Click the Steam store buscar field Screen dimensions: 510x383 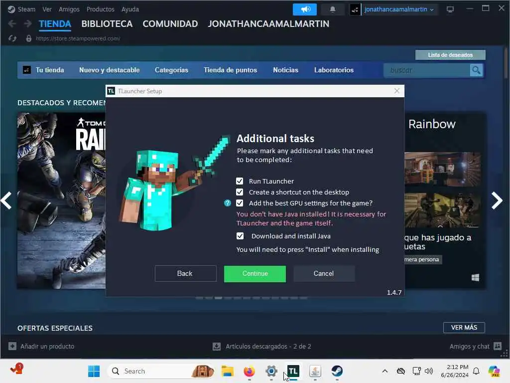click(x=427, y=70)
